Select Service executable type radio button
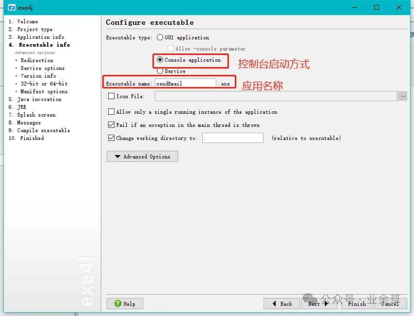 click(x=160, y=71)
